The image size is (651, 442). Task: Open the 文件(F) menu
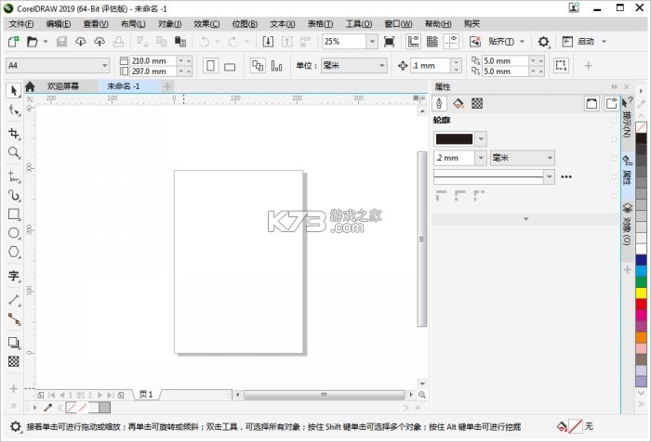click(x=21, y=24)
